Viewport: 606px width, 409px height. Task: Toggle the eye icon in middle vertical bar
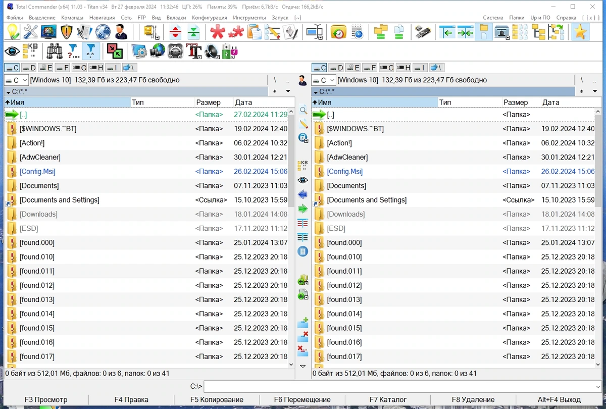tap(303, 180)
